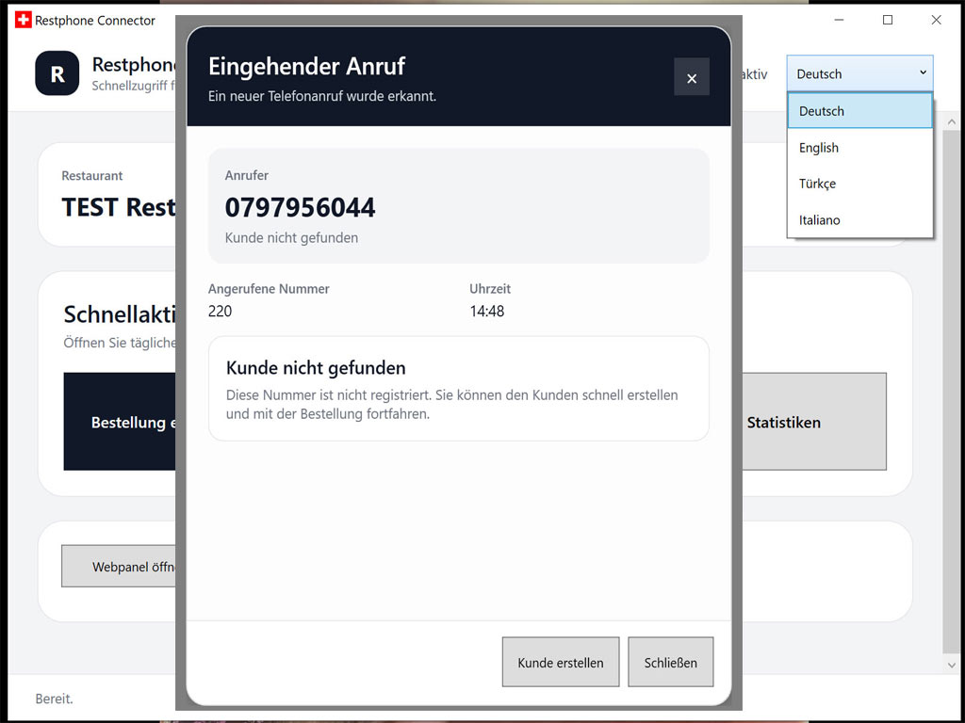965x723 pixels.
Task: Click the Schließen button
Action: point(670,662)
